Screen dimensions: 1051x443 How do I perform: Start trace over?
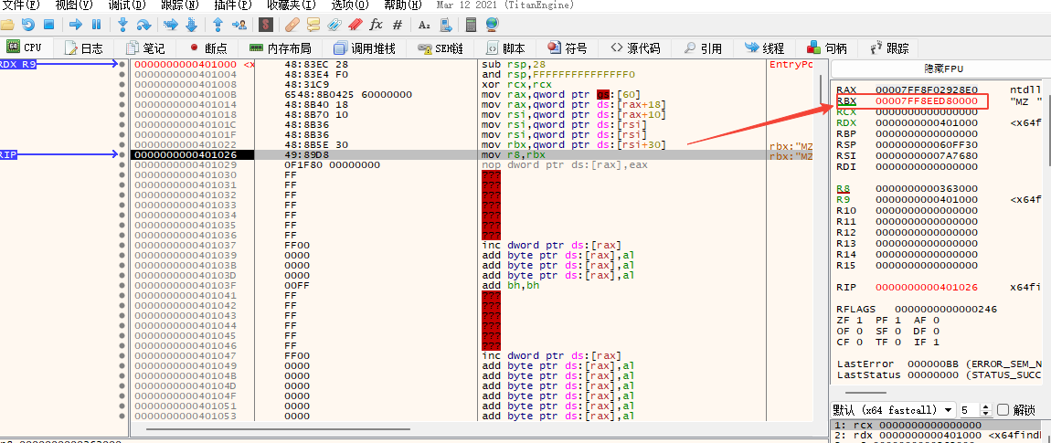(190, 25)
